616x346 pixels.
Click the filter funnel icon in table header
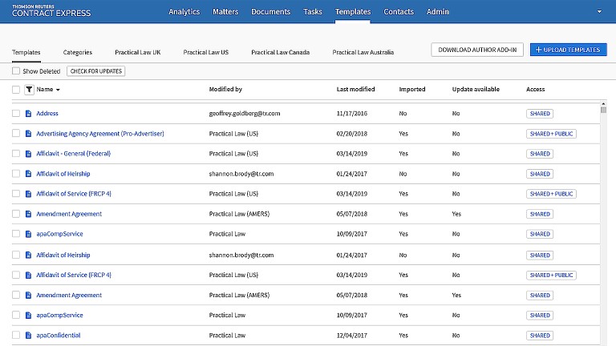point(29,90)
